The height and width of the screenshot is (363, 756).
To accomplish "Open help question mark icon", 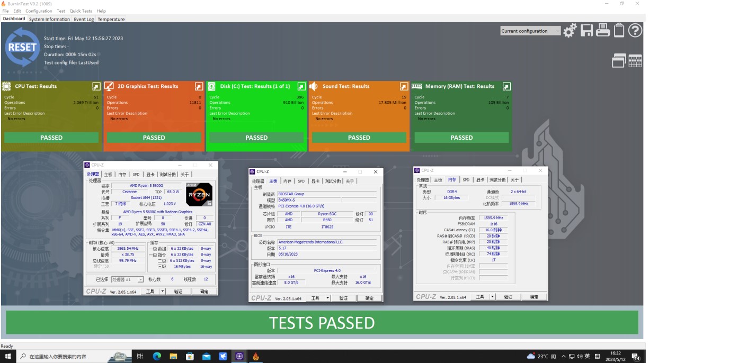I will (x=635, y=31).
